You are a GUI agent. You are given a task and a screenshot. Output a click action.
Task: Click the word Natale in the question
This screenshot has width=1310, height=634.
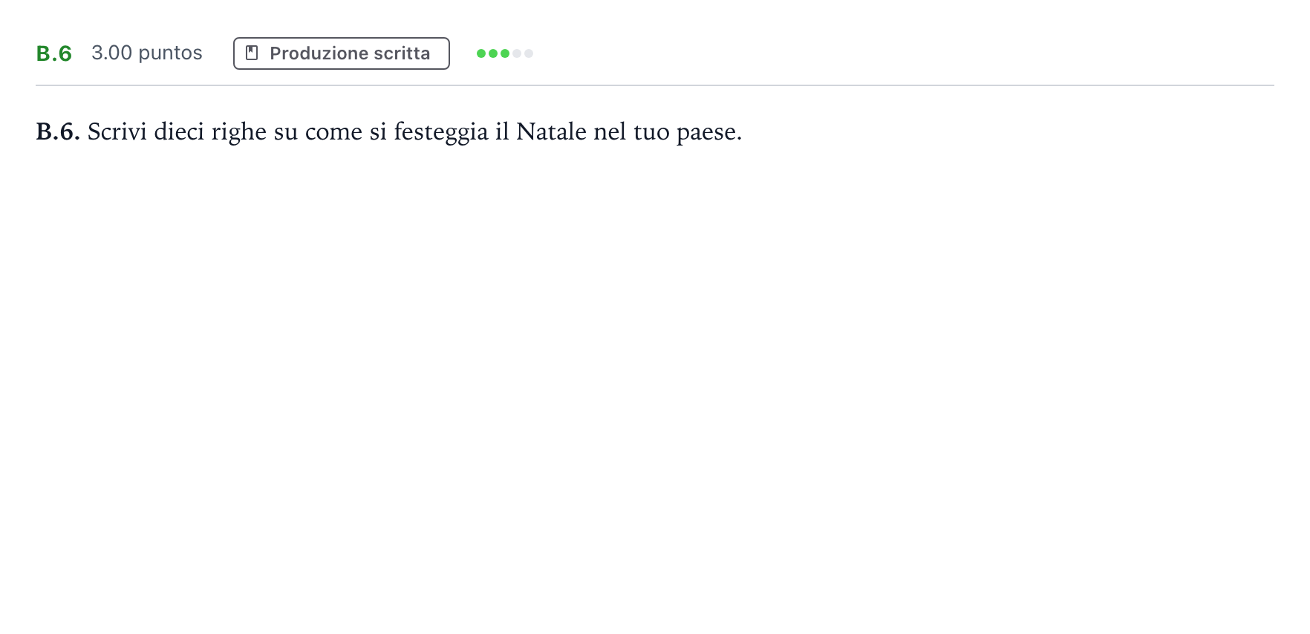[x=551, y=131]
